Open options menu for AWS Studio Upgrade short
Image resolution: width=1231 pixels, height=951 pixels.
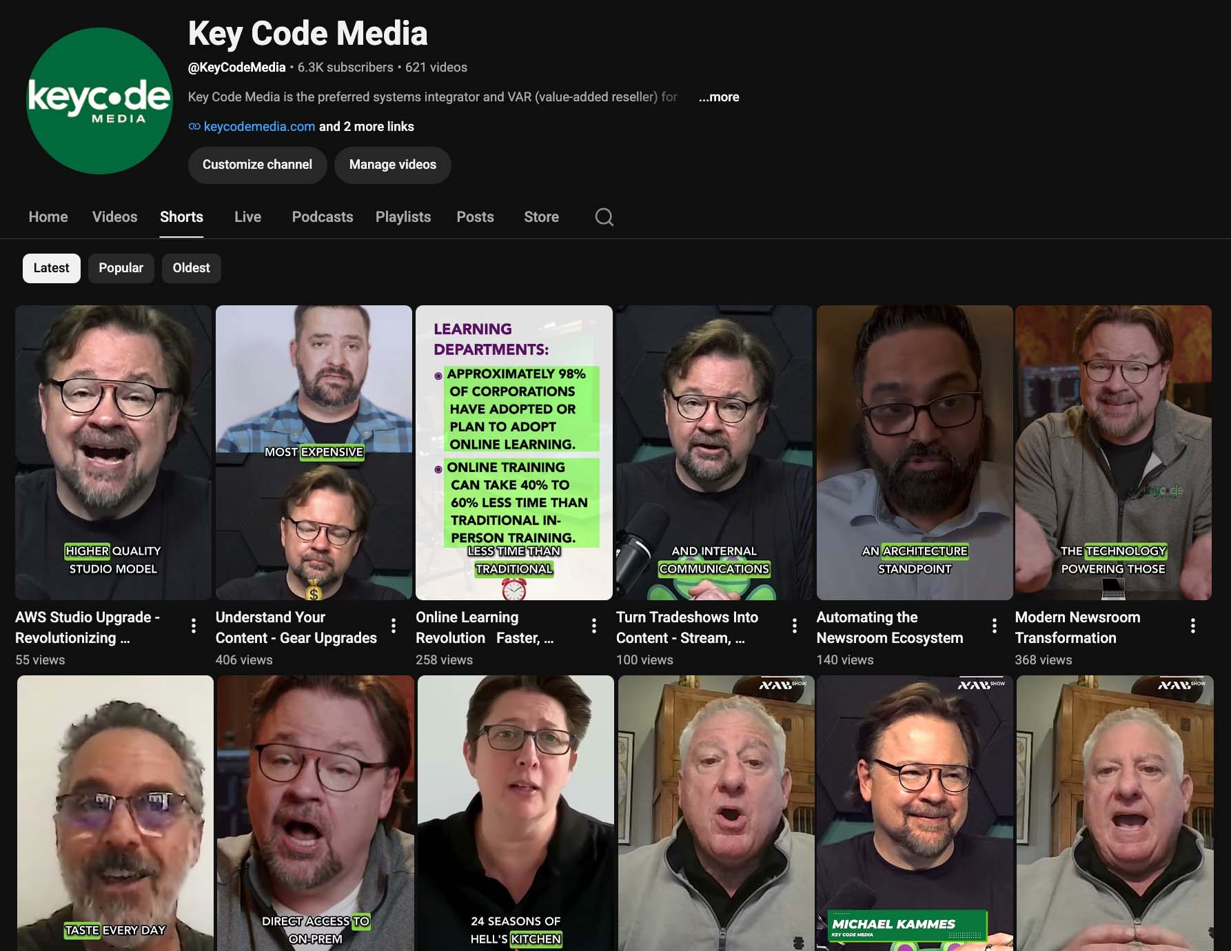[194, 626]
